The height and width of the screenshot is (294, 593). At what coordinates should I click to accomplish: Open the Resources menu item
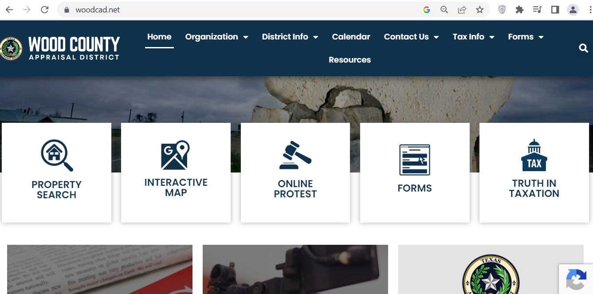click(350, 60)
